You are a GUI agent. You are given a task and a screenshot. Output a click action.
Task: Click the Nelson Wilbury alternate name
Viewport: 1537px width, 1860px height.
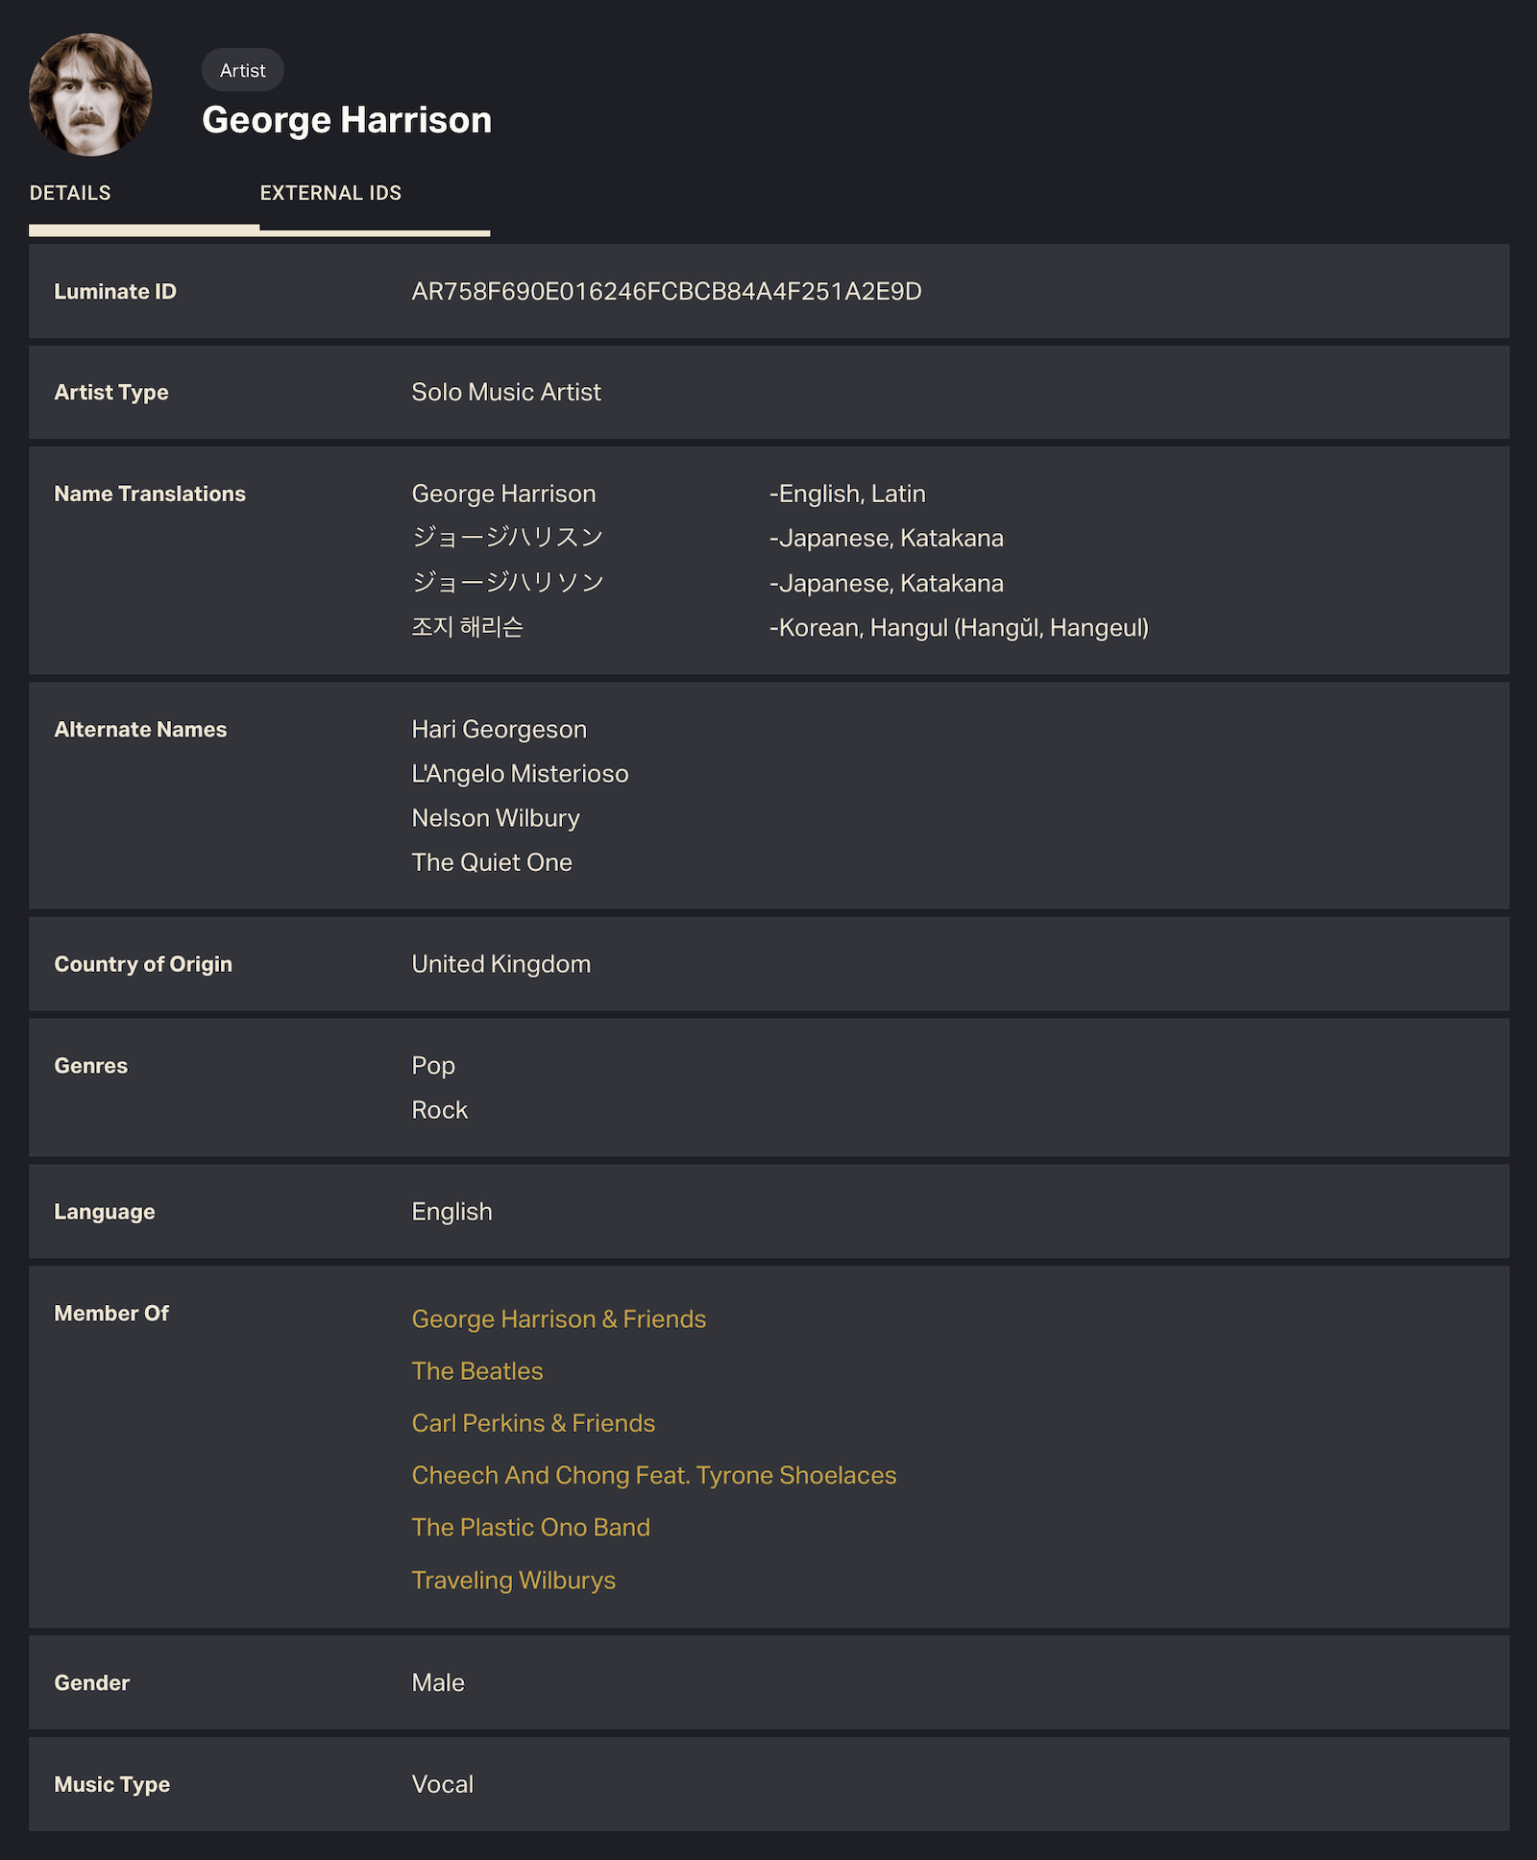(x=495, y=818)
